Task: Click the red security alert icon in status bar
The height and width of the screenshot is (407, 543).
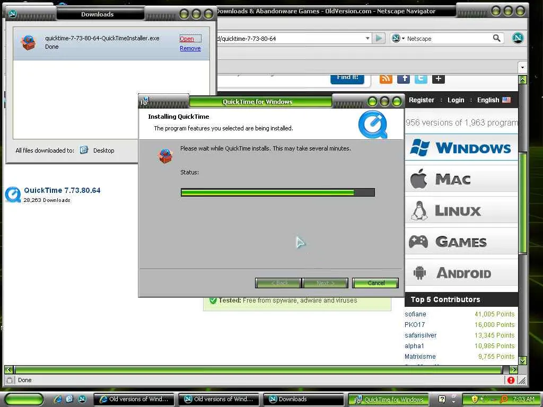Action: point(511,380)
